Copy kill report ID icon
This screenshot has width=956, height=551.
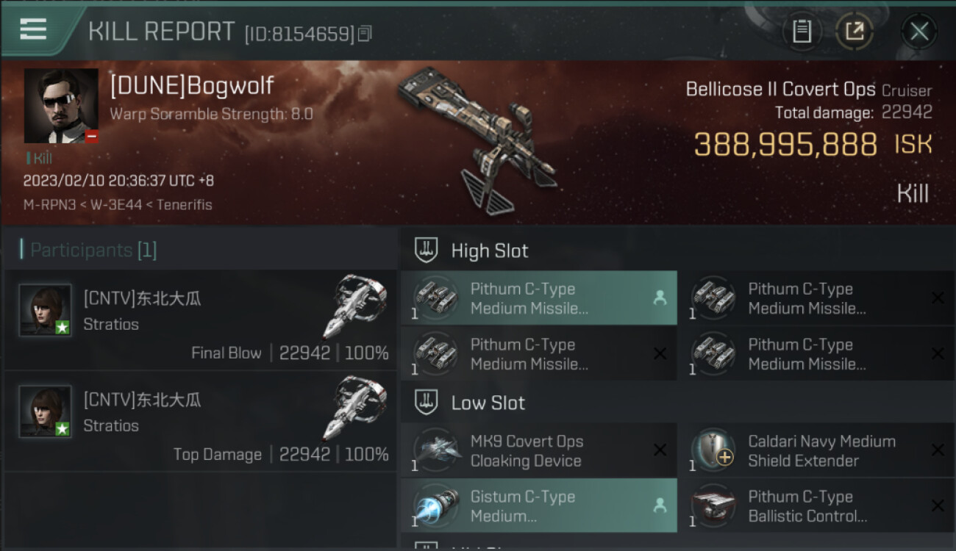coord(365,33)
